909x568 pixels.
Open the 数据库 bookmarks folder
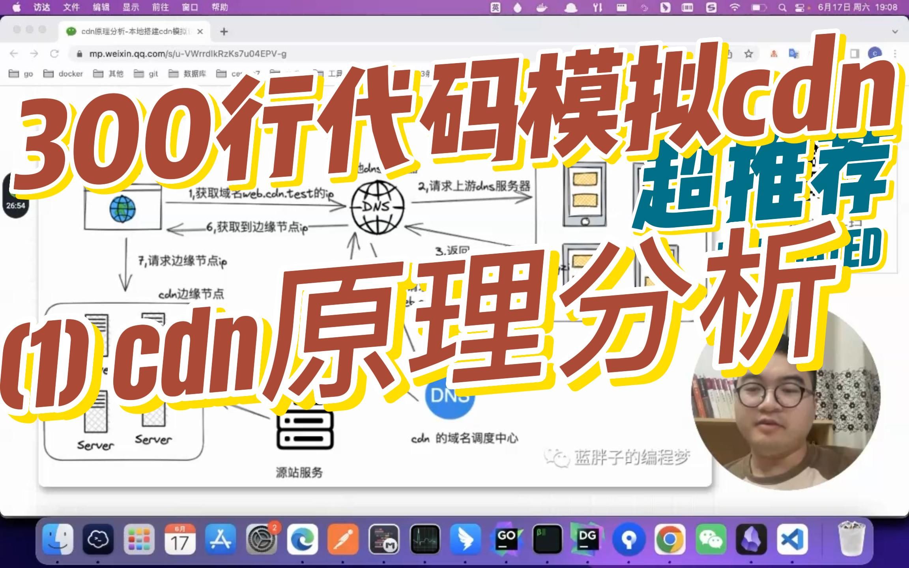[187, 74]
